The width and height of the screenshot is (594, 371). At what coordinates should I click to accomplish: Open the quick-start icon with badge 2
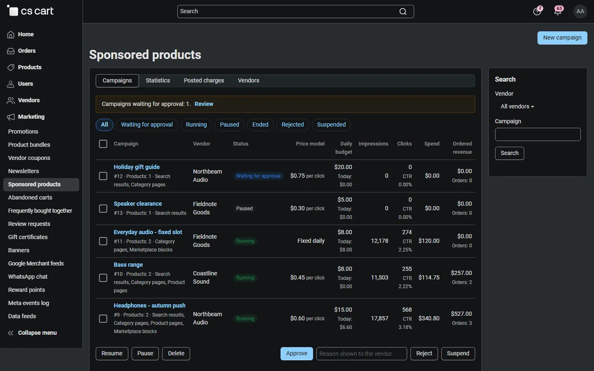point(537,11)
